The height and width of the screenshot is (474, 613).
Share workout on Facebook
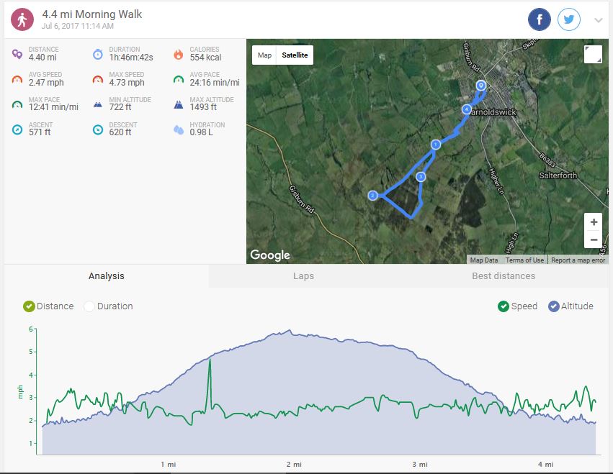(x=540, y=19)
